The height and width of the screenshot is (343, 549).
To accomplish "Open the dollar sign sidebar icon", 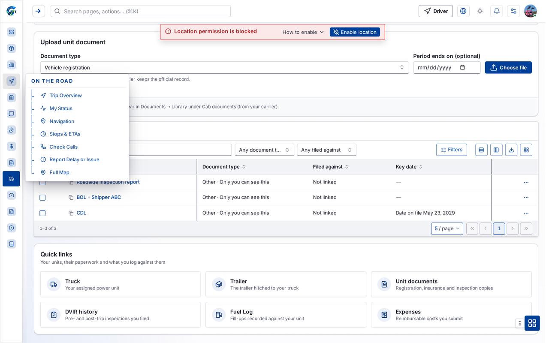I will [12, 146].
